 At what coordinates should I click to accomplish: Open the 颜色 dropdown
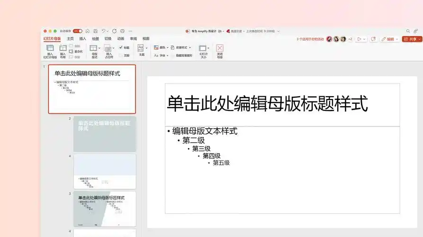pos(161,47)
